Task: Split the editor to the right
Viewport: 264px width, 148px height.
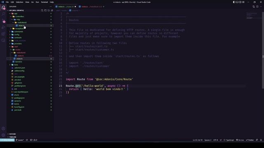Action: point(257,7)
